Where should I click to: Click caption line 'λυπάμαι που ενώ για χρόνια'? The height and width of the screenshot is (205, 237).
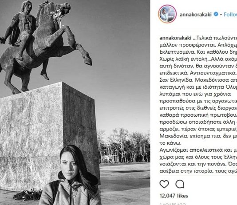(195, 94)
